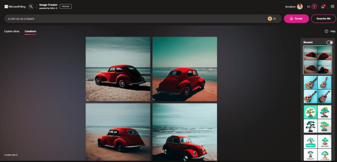Open the notifications bell
337x162 pixels.
point(323,7)
